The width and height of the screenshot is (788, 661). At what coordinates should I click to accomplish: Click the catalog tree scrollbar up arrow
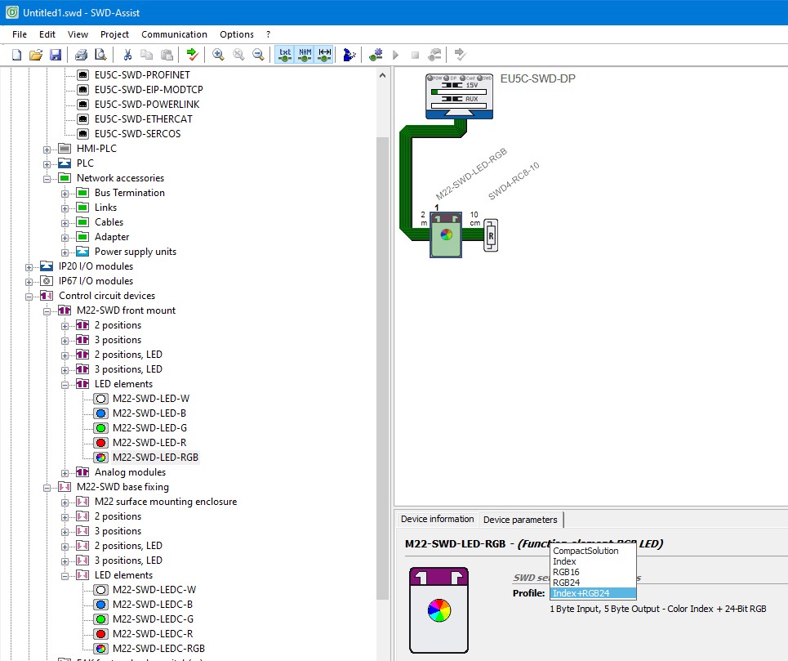pyautogui.click(x=382, y=75)
